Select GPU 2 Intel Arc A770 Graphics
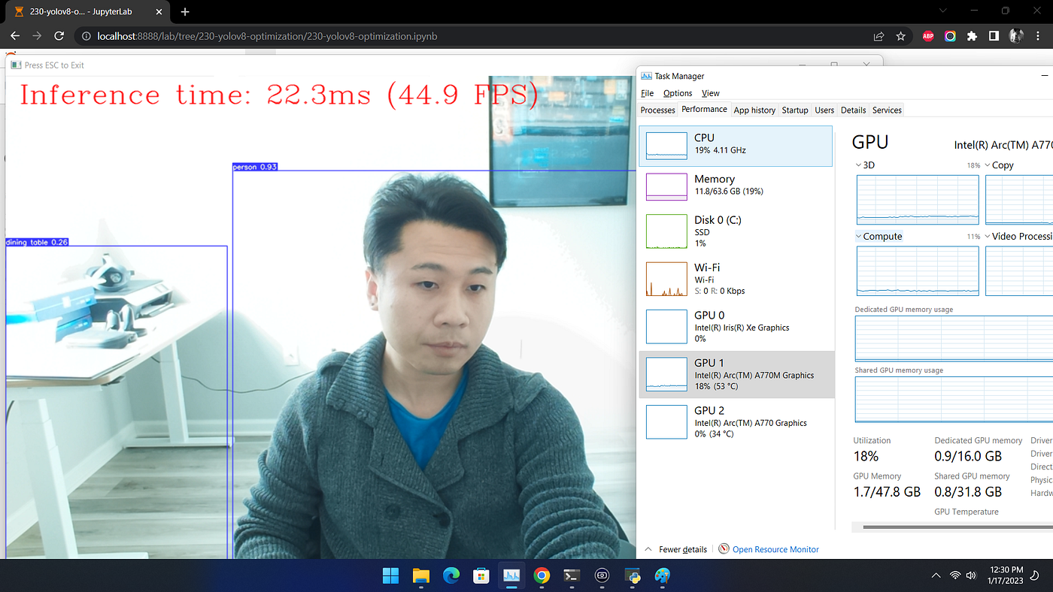The image size is (1053, 592). coord(736,422)
